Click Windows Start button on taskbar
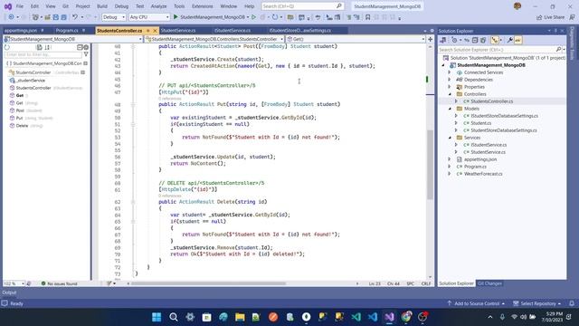The image size is (579, 326). click(x=157, y=317)
